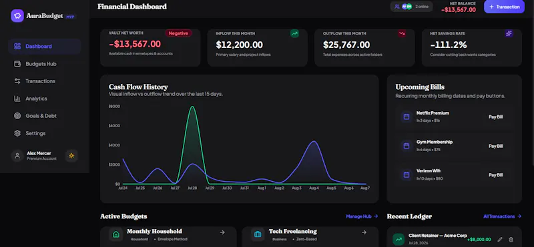Click the $25,767.00 outflow value
Image resolution: width=534 pixels, height=247 pixels.
click(346, 45)
